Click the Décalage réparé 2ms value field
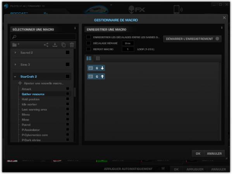The width and height of the screenshot is (232, 174). [128, 43]
